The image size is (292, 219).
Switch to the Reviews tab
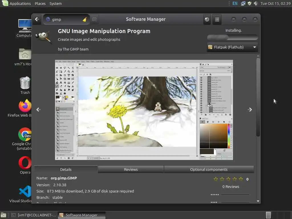point(131,169)
